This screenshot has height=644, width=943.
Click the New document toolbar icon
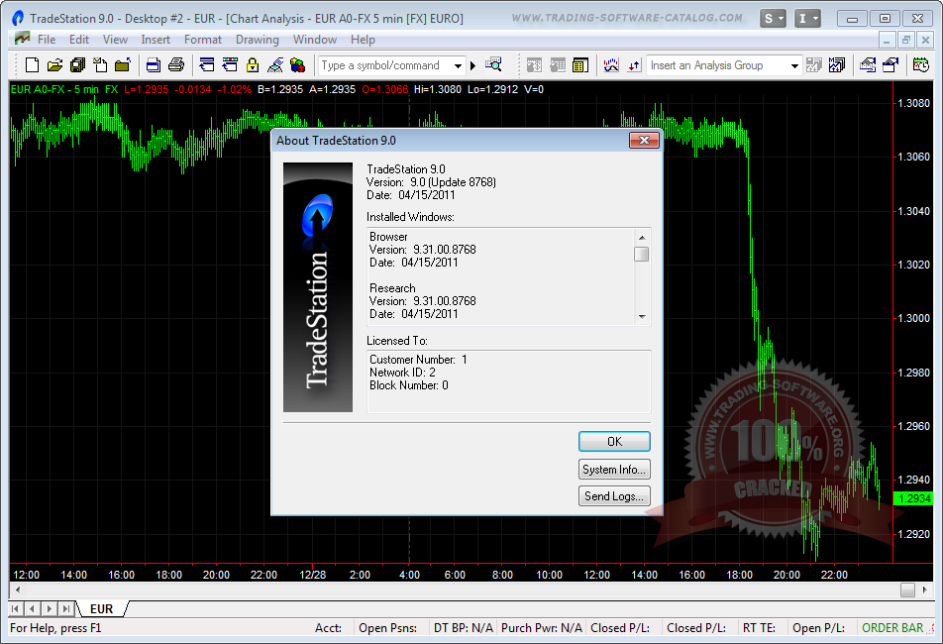[x=32, y=65]
